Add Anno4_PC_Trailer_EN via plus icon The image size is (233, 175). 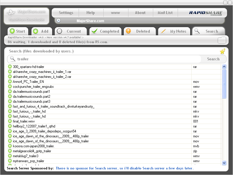pos(10,81)
